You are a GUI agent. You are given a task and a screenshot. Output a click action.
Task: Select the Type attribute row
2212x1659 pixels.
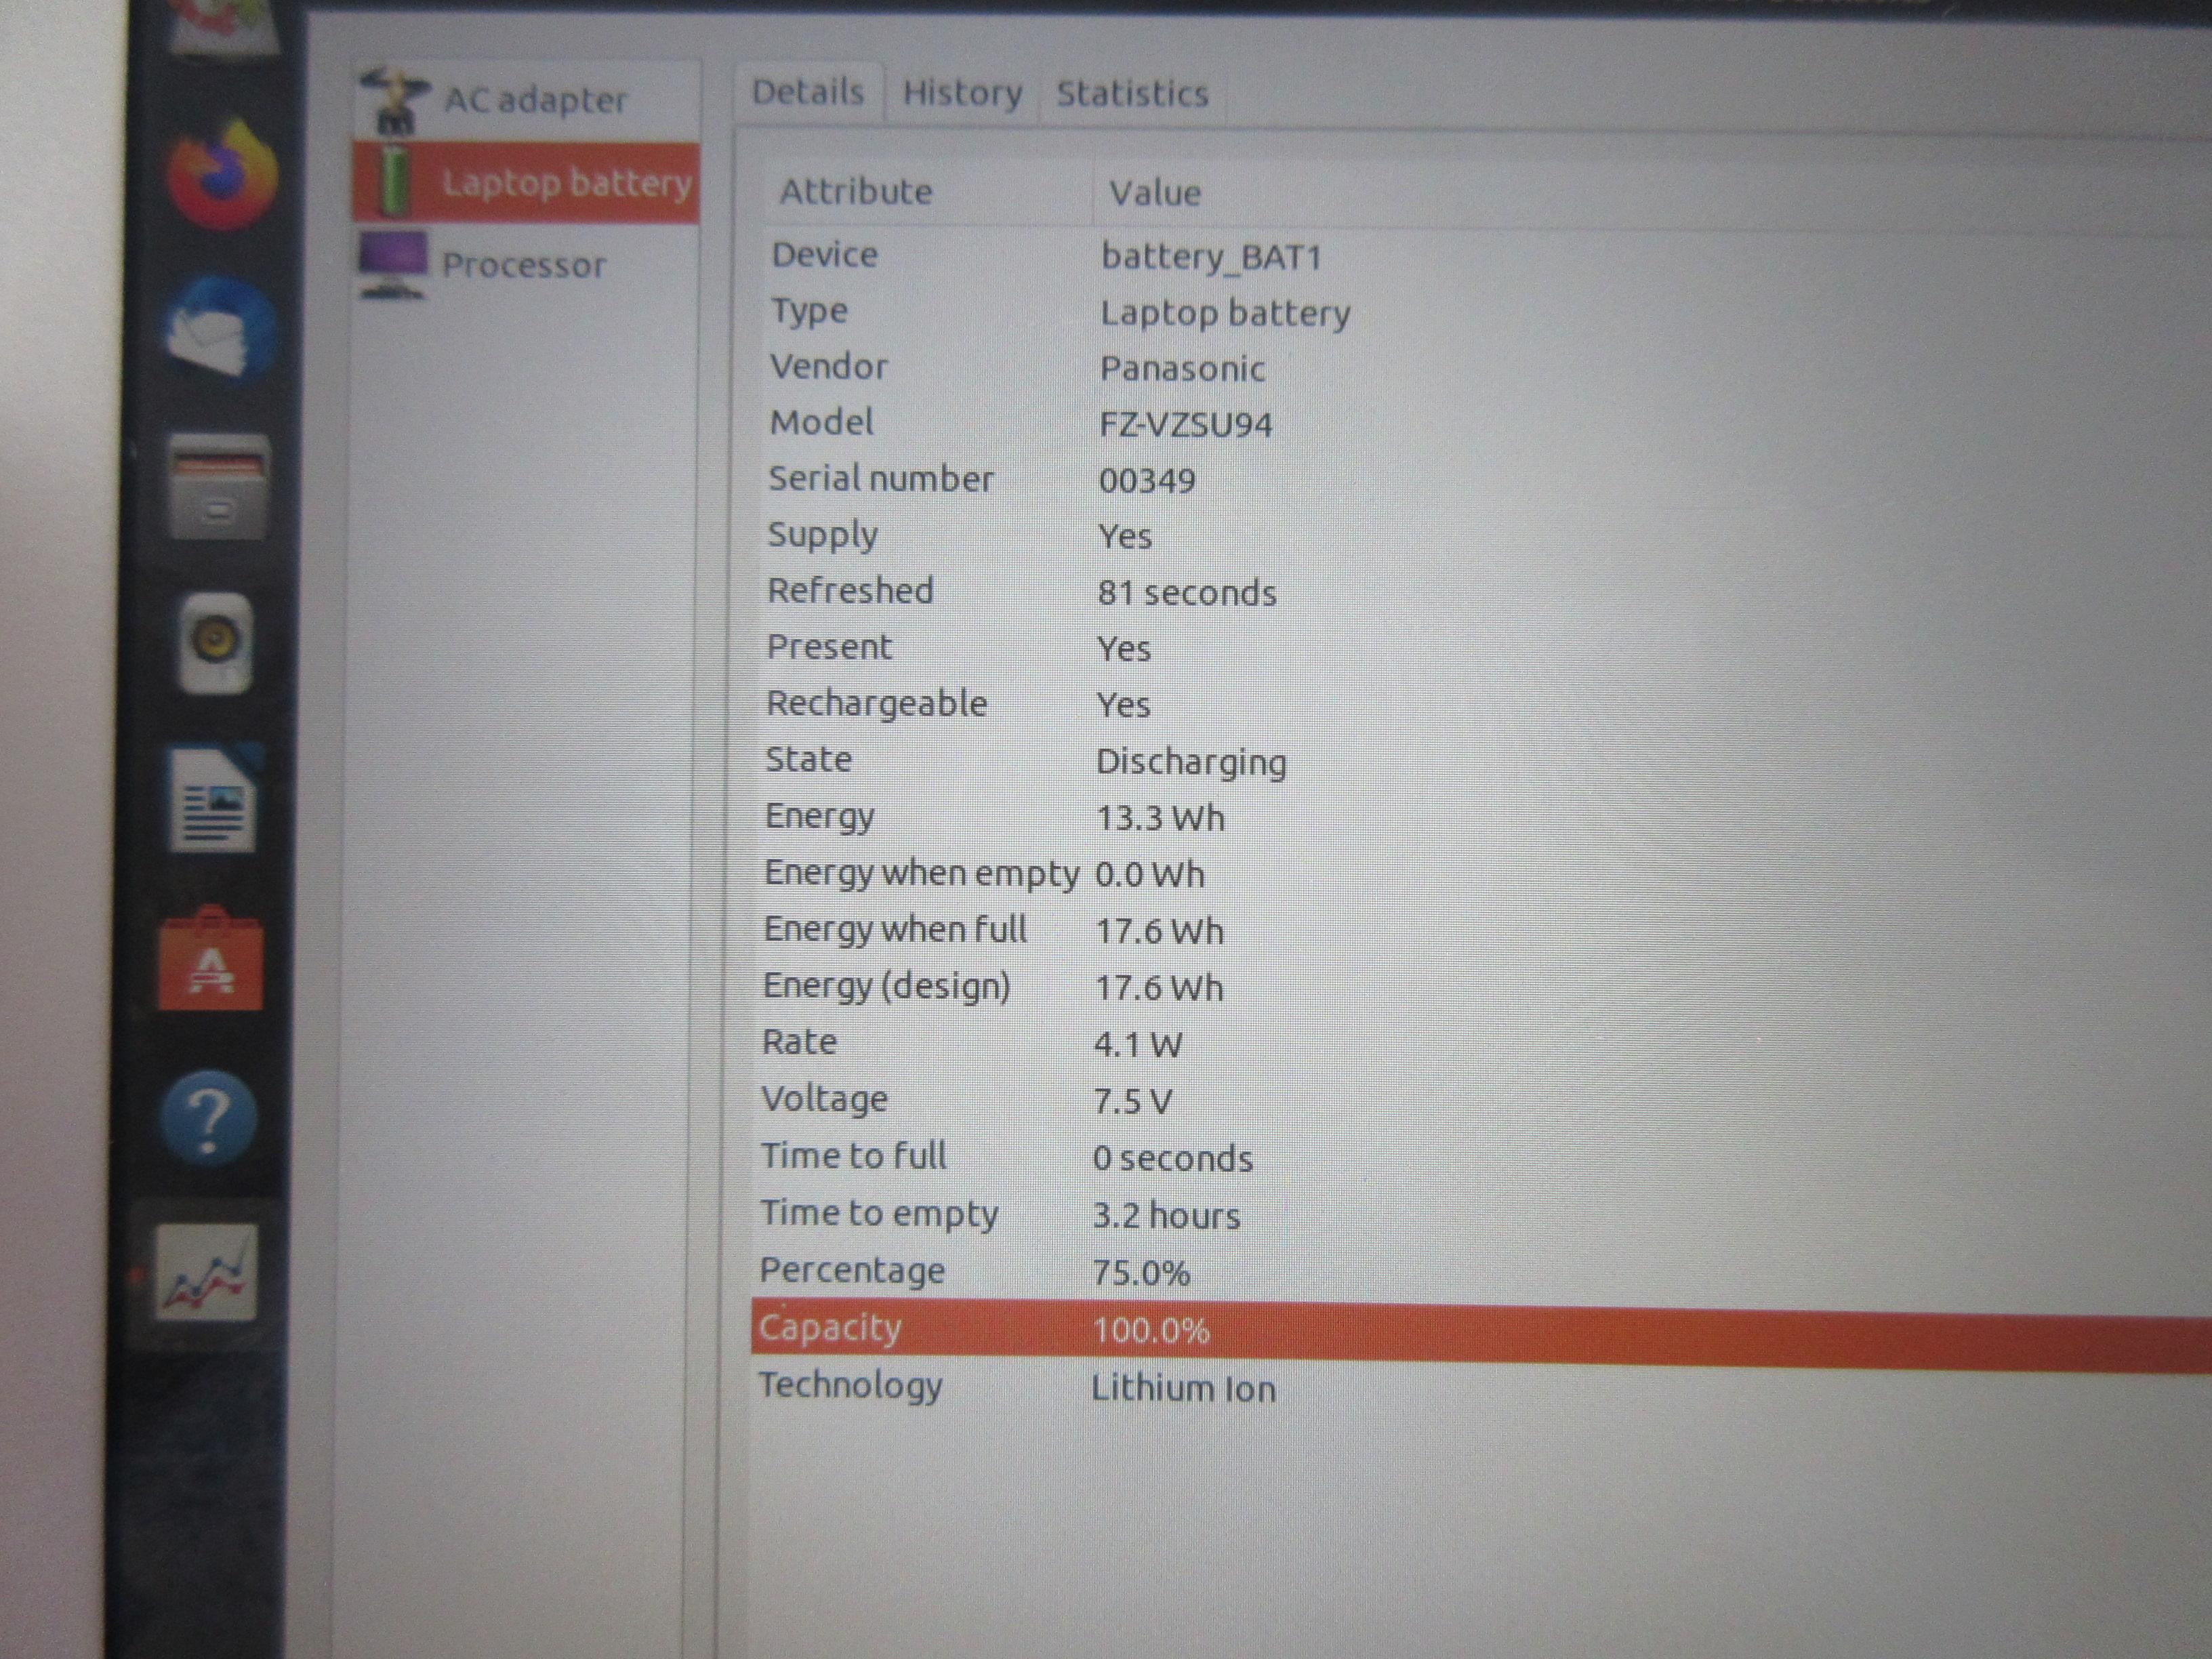pyautogui.click(x=810, y=311)
